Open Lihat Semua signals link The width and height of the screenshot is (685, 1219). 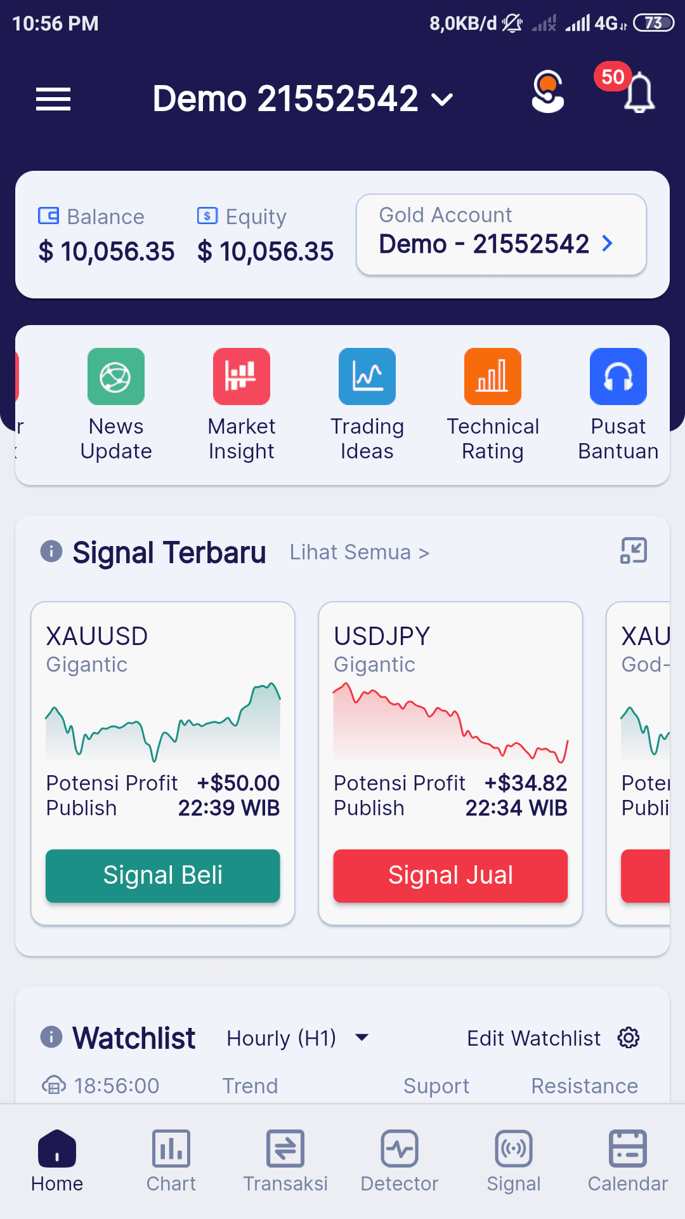[x=360, y=552]
